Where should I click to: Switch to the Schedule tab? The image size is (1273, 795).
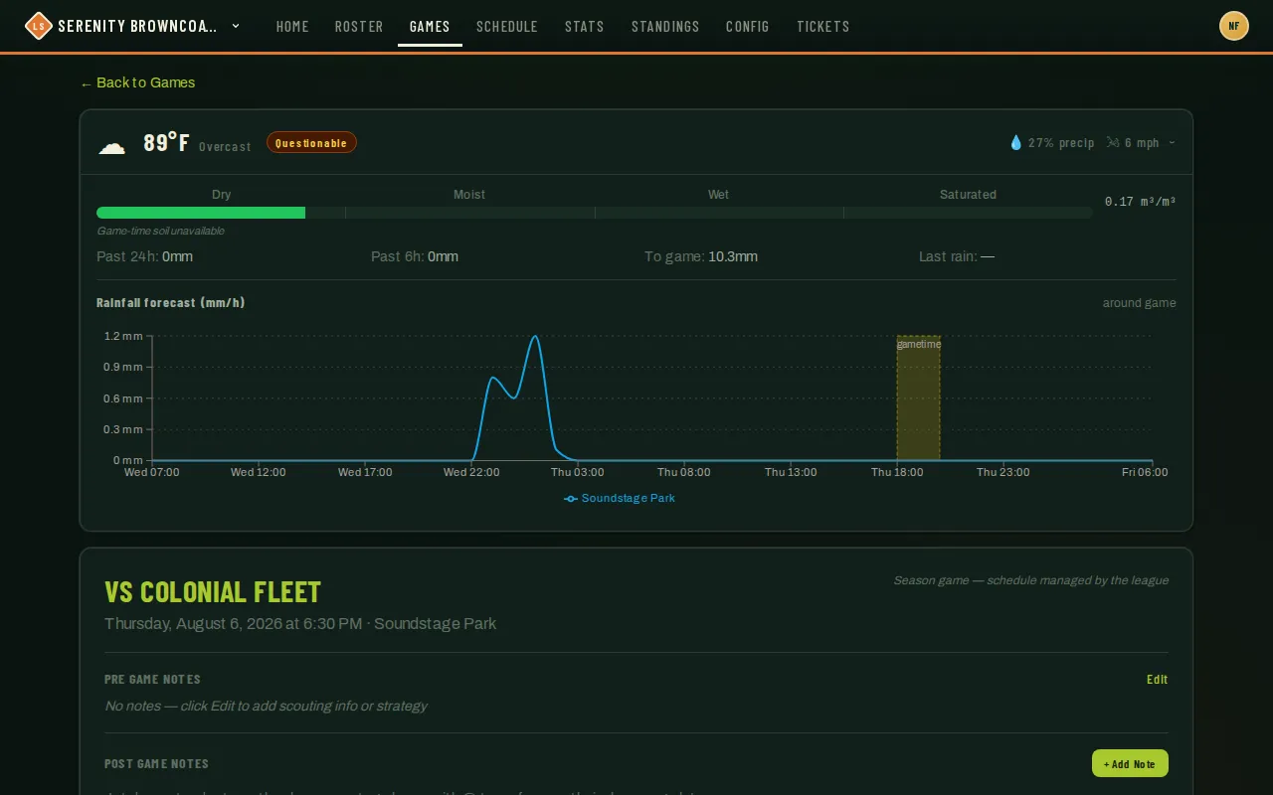click(507, 27)
